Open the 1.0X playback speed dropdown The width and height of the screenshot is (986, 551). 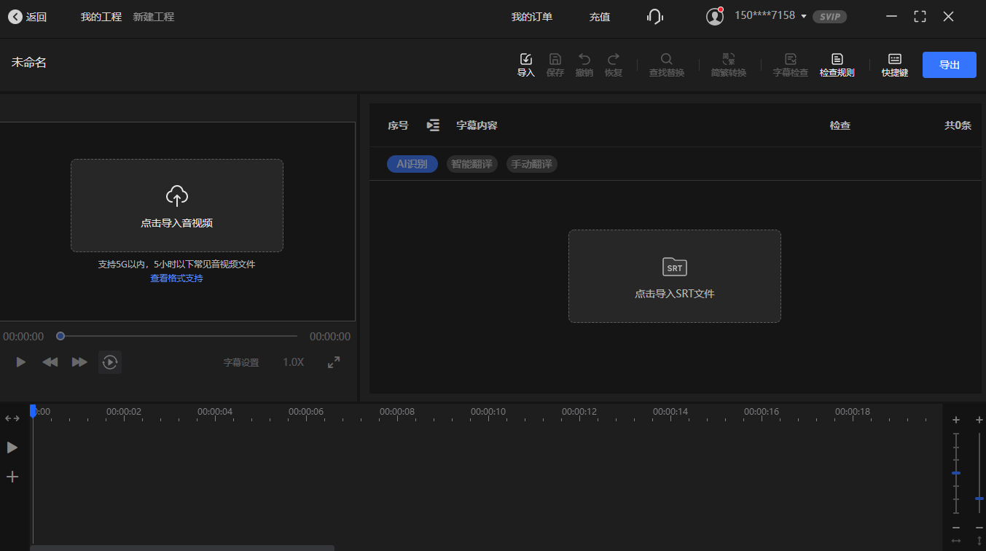click(x=293, y=362)
